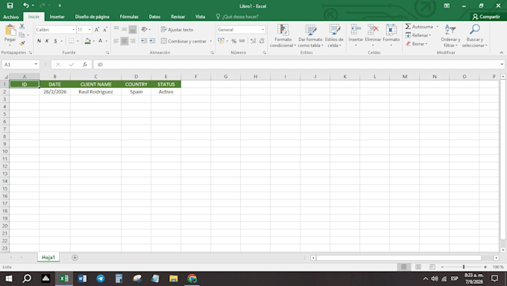This screenshot has height=286, width=507.
Task: Open the Archivo tab
Action: [x=10, y=17]
